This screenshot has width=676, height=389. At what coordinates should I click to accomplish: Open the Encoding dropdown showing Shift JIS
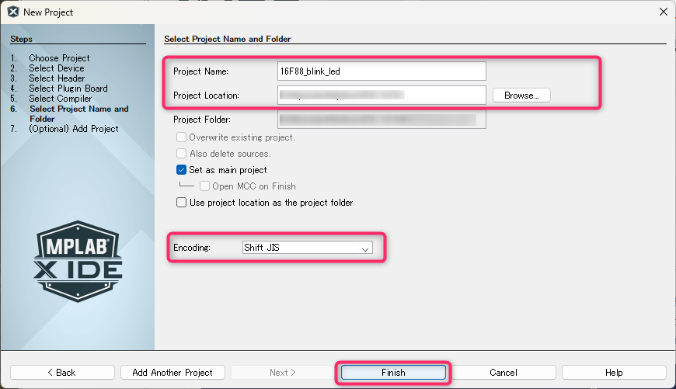coord(308,247)
